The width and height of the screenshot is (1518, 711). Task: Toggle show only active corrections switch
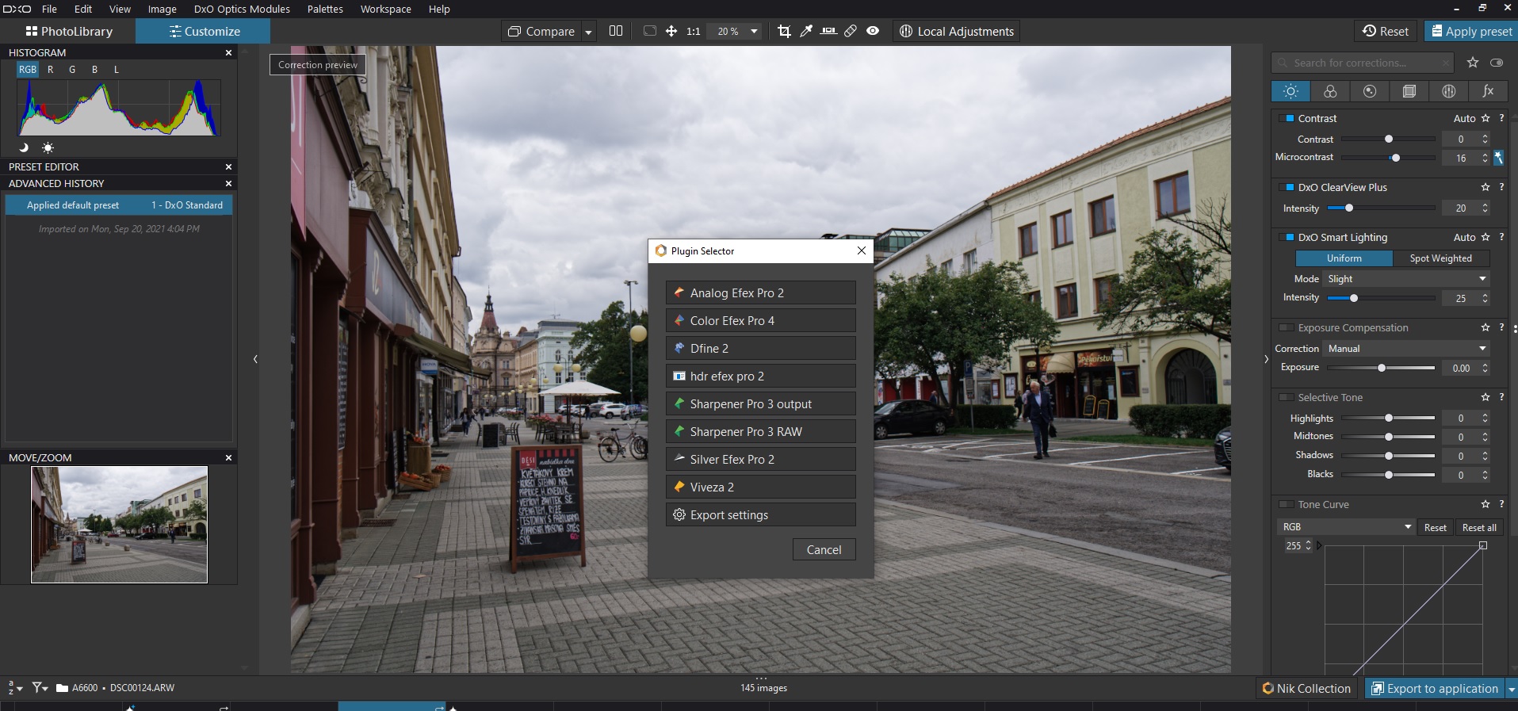click(1497, 63)
